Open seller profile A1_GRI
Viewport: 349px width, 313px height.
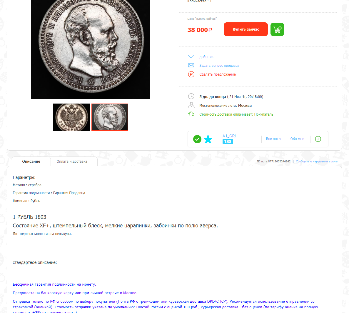pyautogui.click(x=229, y=136)
